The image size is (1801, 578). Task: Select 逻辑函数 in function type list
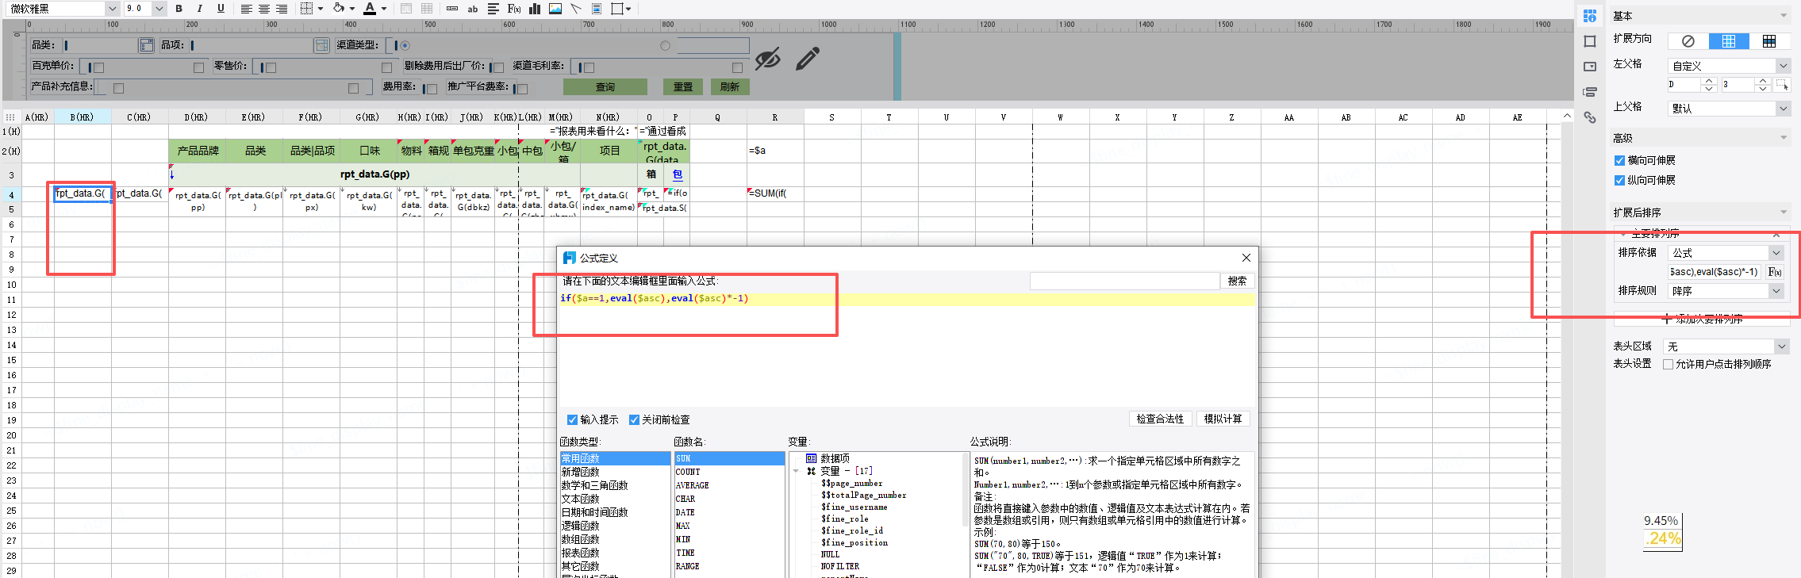coord(581,526)
